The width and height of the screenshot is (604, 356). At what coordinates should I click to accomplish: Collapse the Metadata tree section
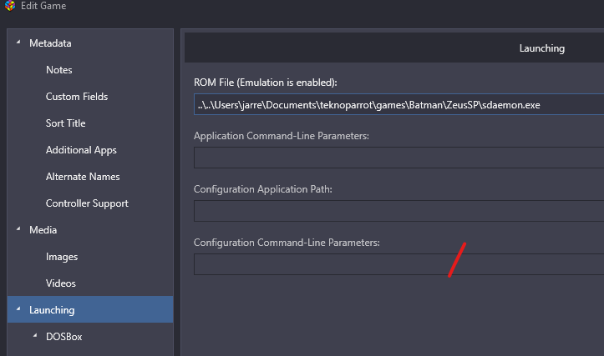(18, 43)
